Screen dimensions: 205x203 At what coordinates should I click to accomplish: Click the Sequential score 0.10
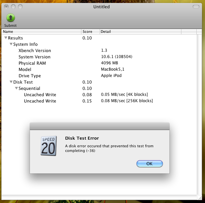87,88
